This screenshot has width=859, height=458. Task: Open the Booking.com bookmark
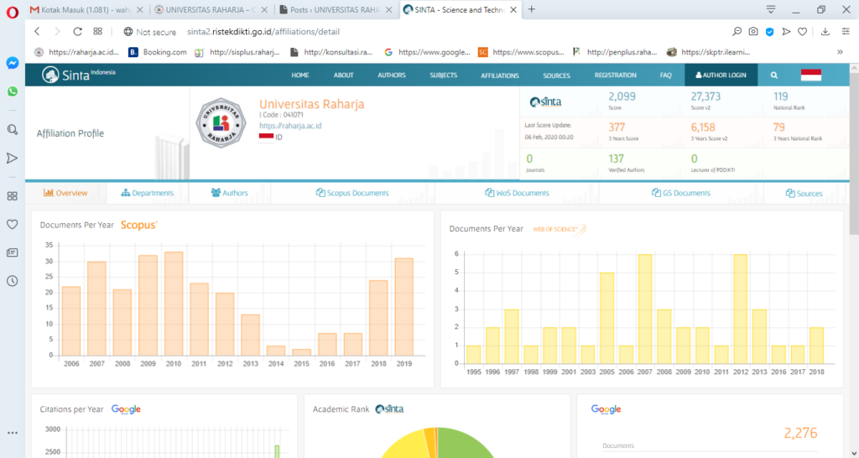click(157, 52)
